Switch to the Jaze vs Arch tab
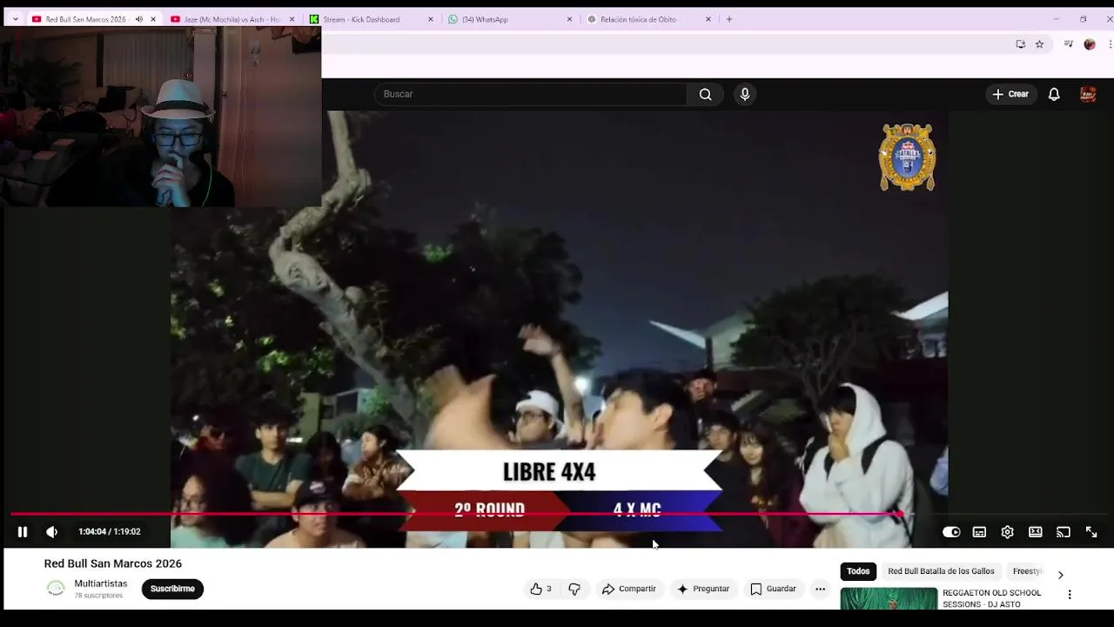The height and width of the screenshot is (627, 1114). [x=232, y=19]
